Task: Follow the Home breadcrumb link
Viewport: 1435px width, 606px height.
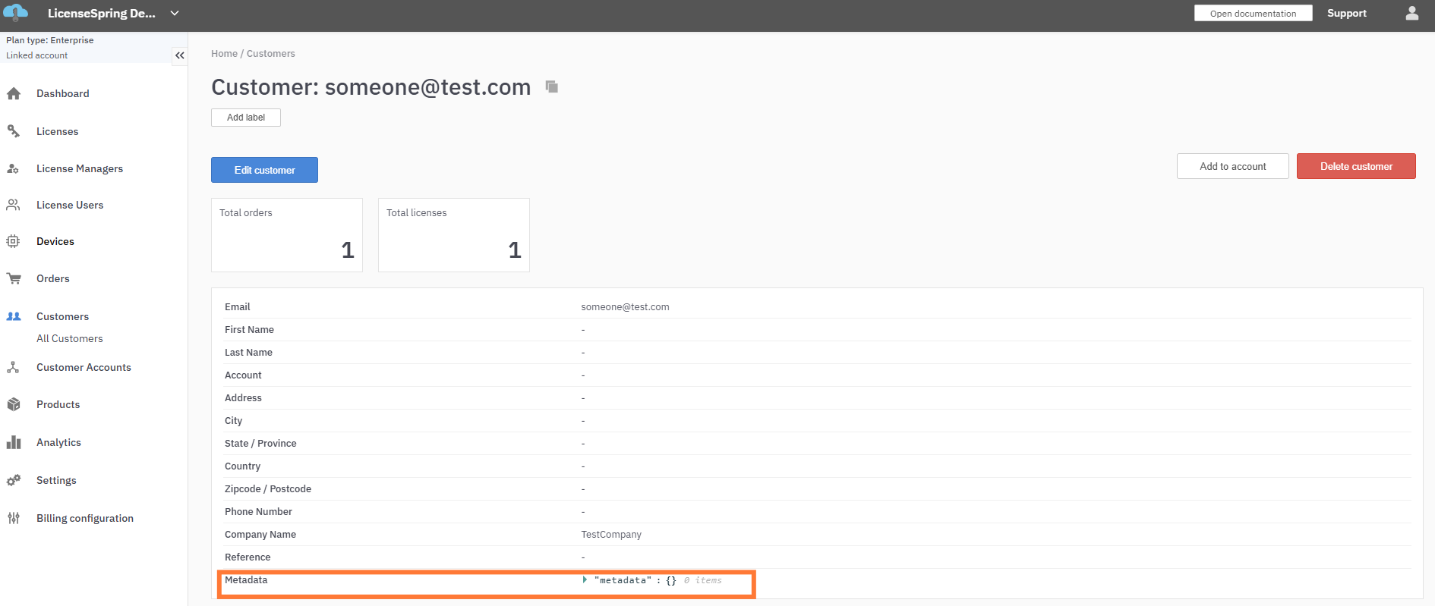Action: click(x=224, y=54)
